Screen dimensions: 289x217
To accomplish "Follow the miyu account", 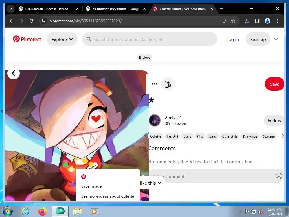I will (x=274, y=120).
